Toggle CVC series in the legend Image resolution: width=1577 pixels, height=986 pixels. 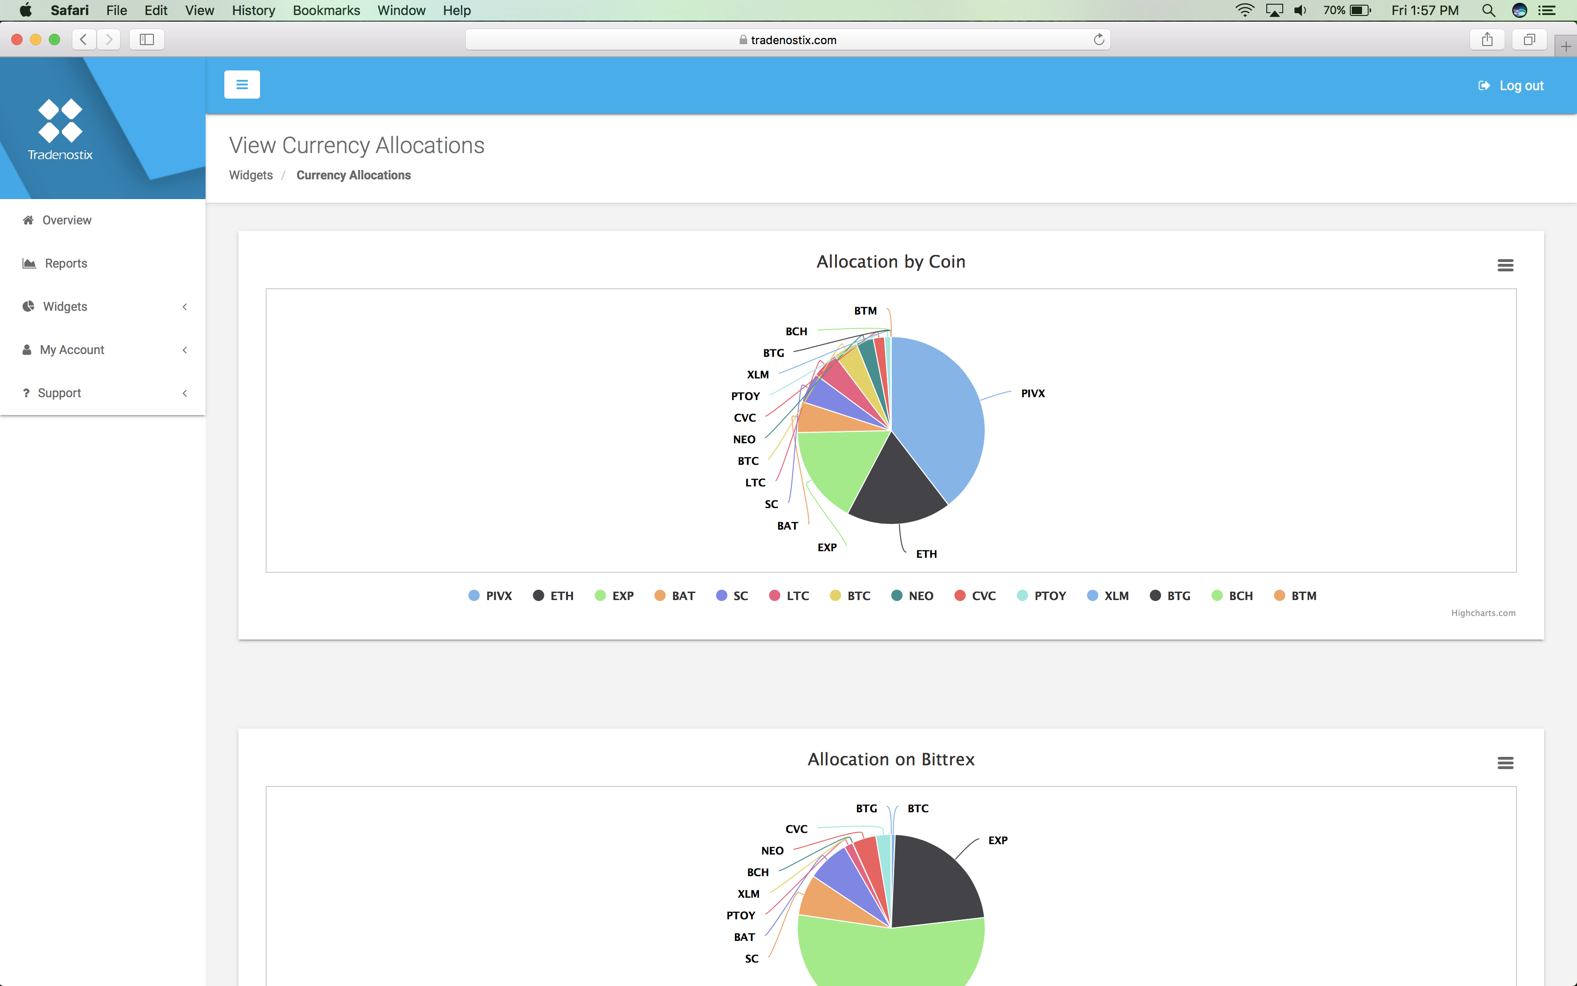coord(975,595)
